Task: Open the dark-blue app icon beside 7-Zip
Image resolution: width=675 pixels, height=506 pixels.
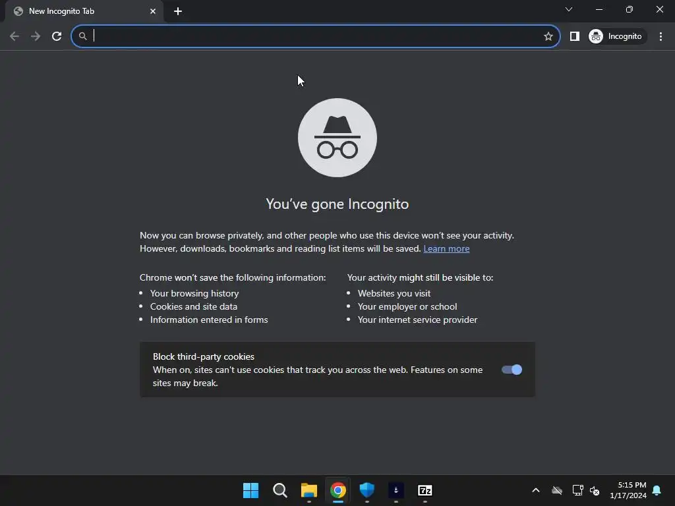Action: [396, 490]
